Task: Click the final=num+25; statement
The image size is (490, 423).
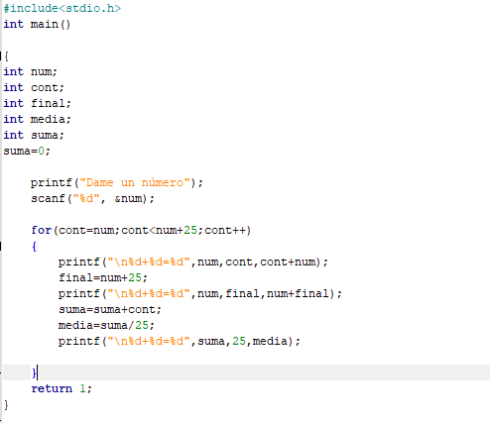Action: (103, 277)
